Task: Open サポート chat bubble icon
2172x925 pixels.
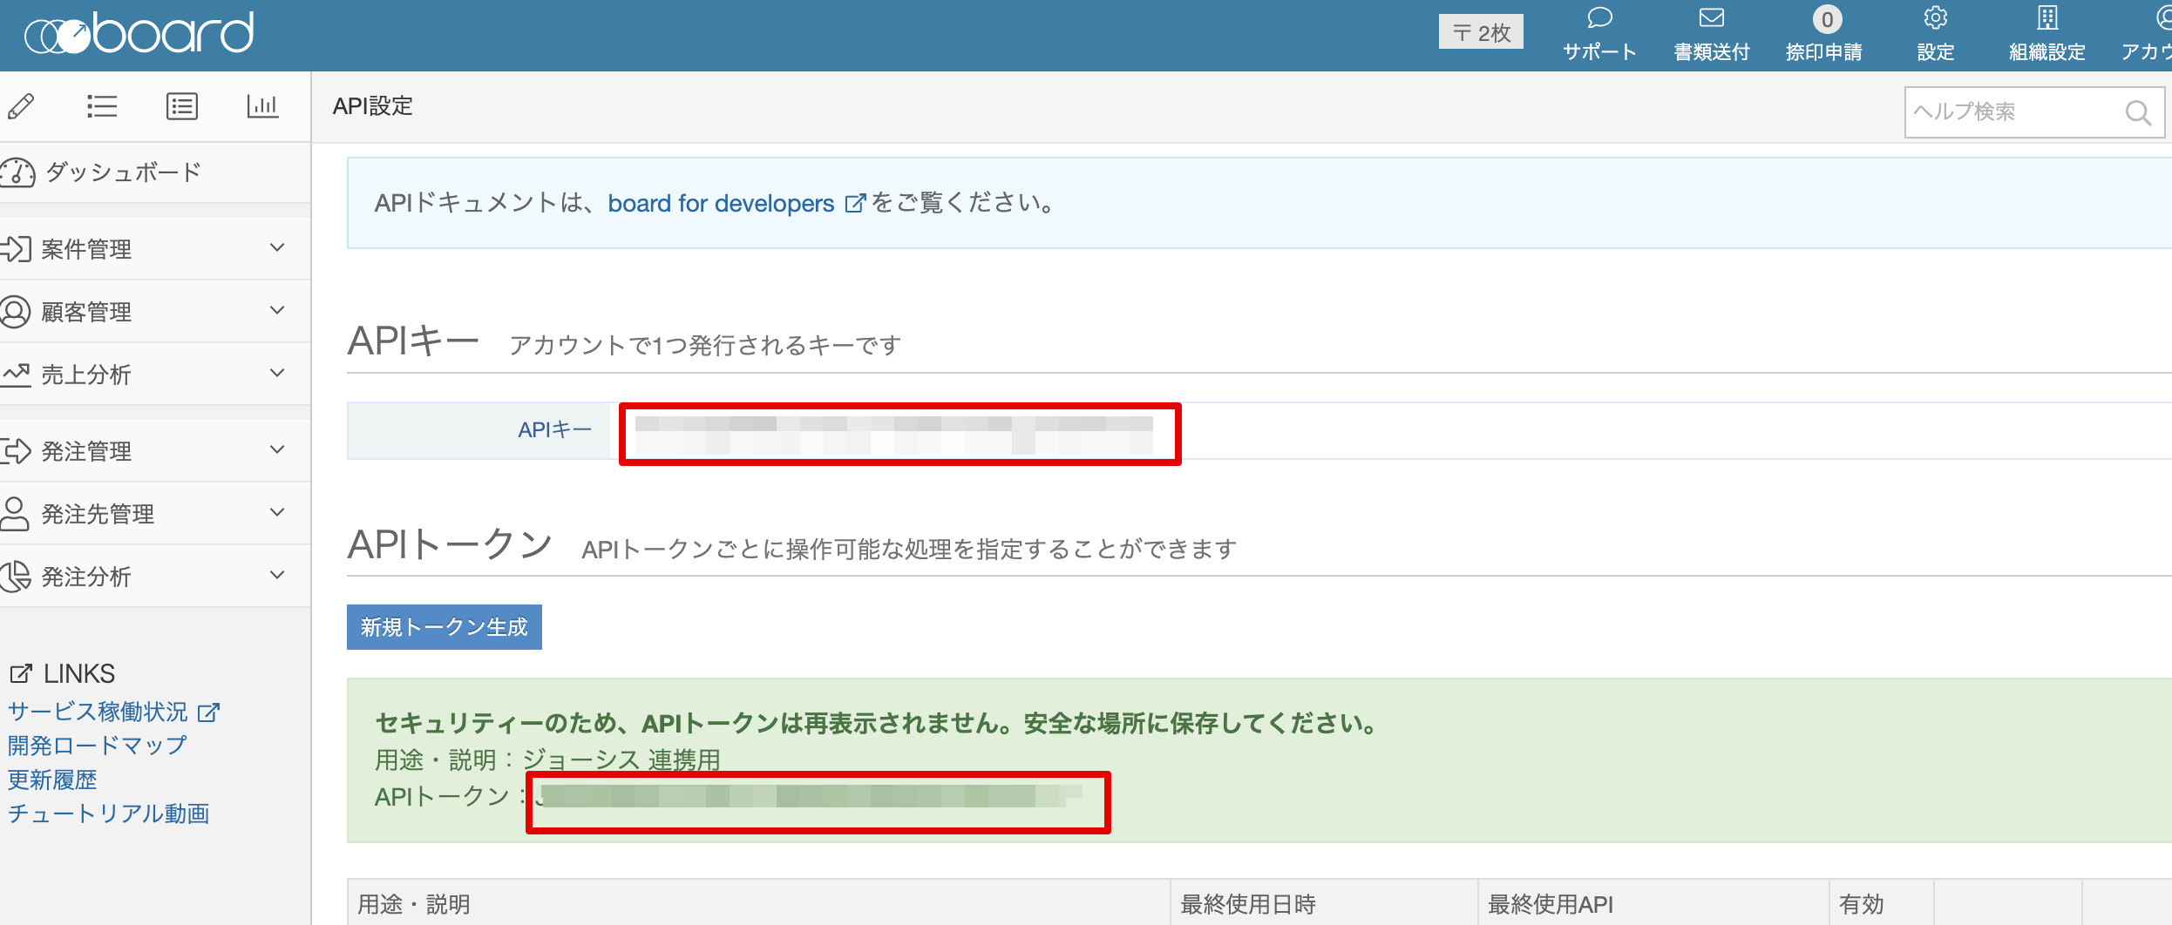Action: 1599,19
